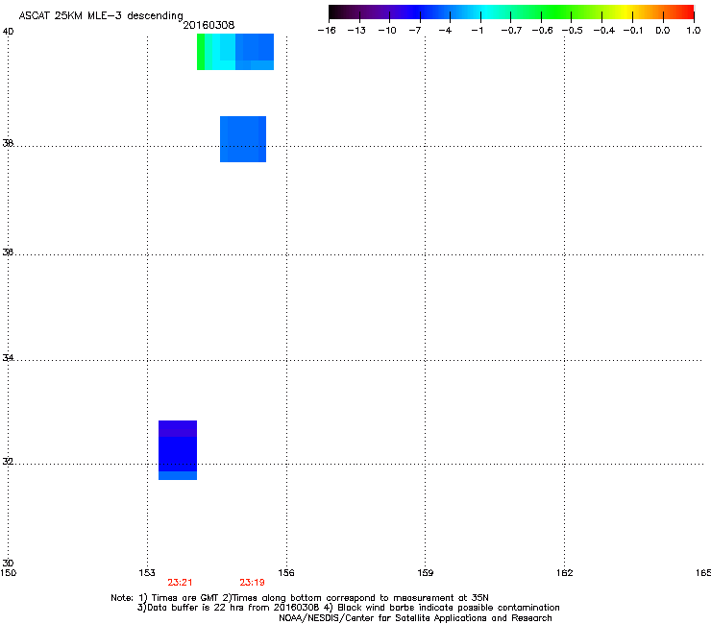711x624 pixels.
Task: Click the cyan section of the color scale
Action: [x=483, y=12]
